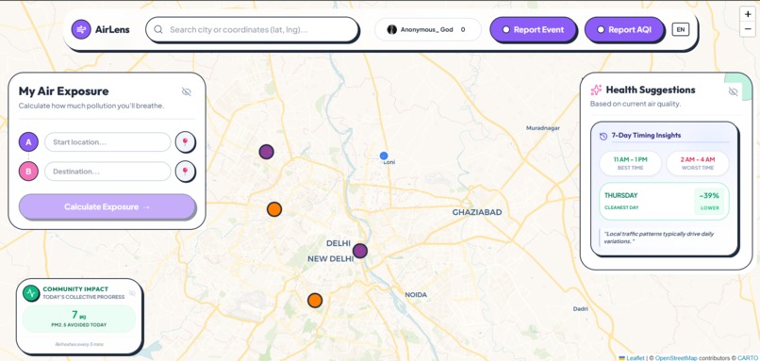This screenshot has width=760, height=361.
Task: Open the OpenStreetMap attribution link
Action: 676,357
